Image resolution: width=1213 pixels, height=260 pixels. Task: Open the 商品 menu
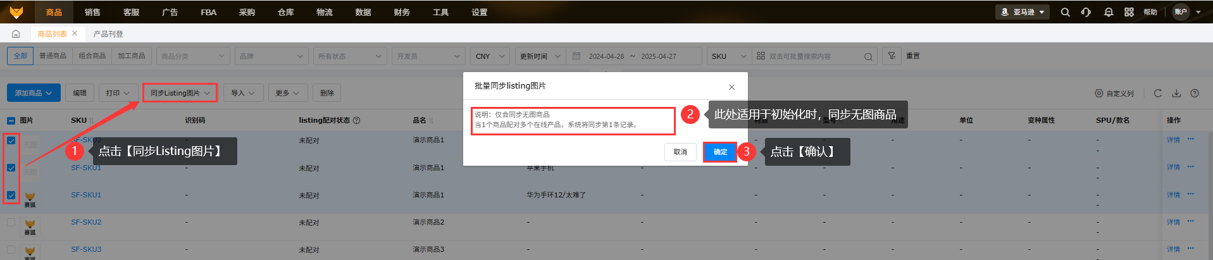[x=54, y=12]
